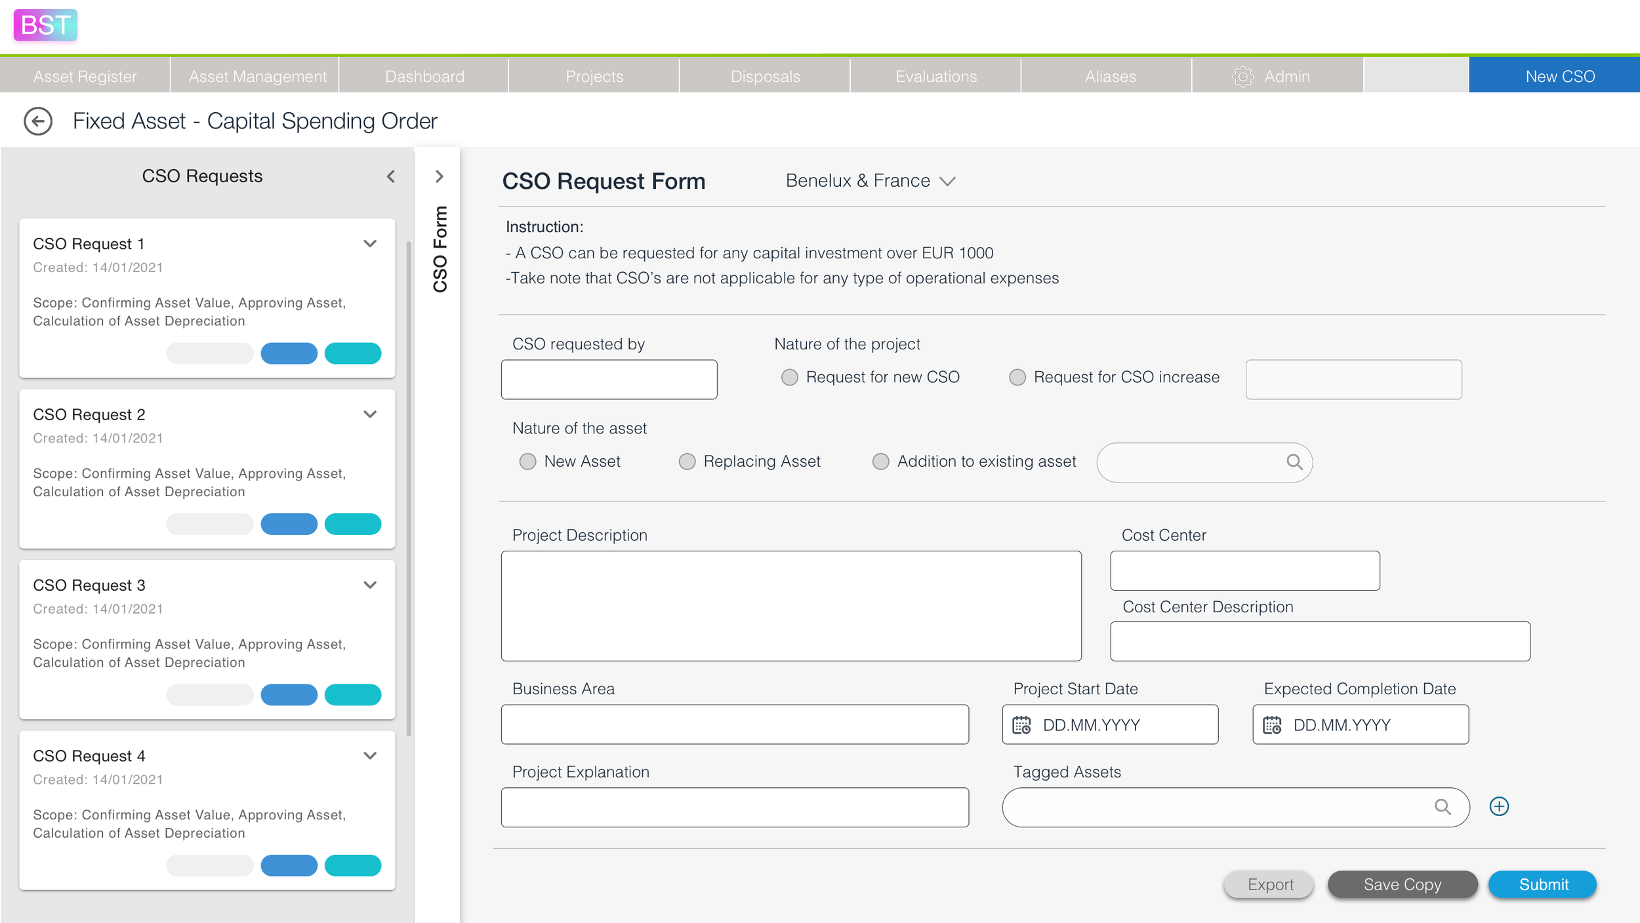Switch to the Disposals tab

point(764,75)
